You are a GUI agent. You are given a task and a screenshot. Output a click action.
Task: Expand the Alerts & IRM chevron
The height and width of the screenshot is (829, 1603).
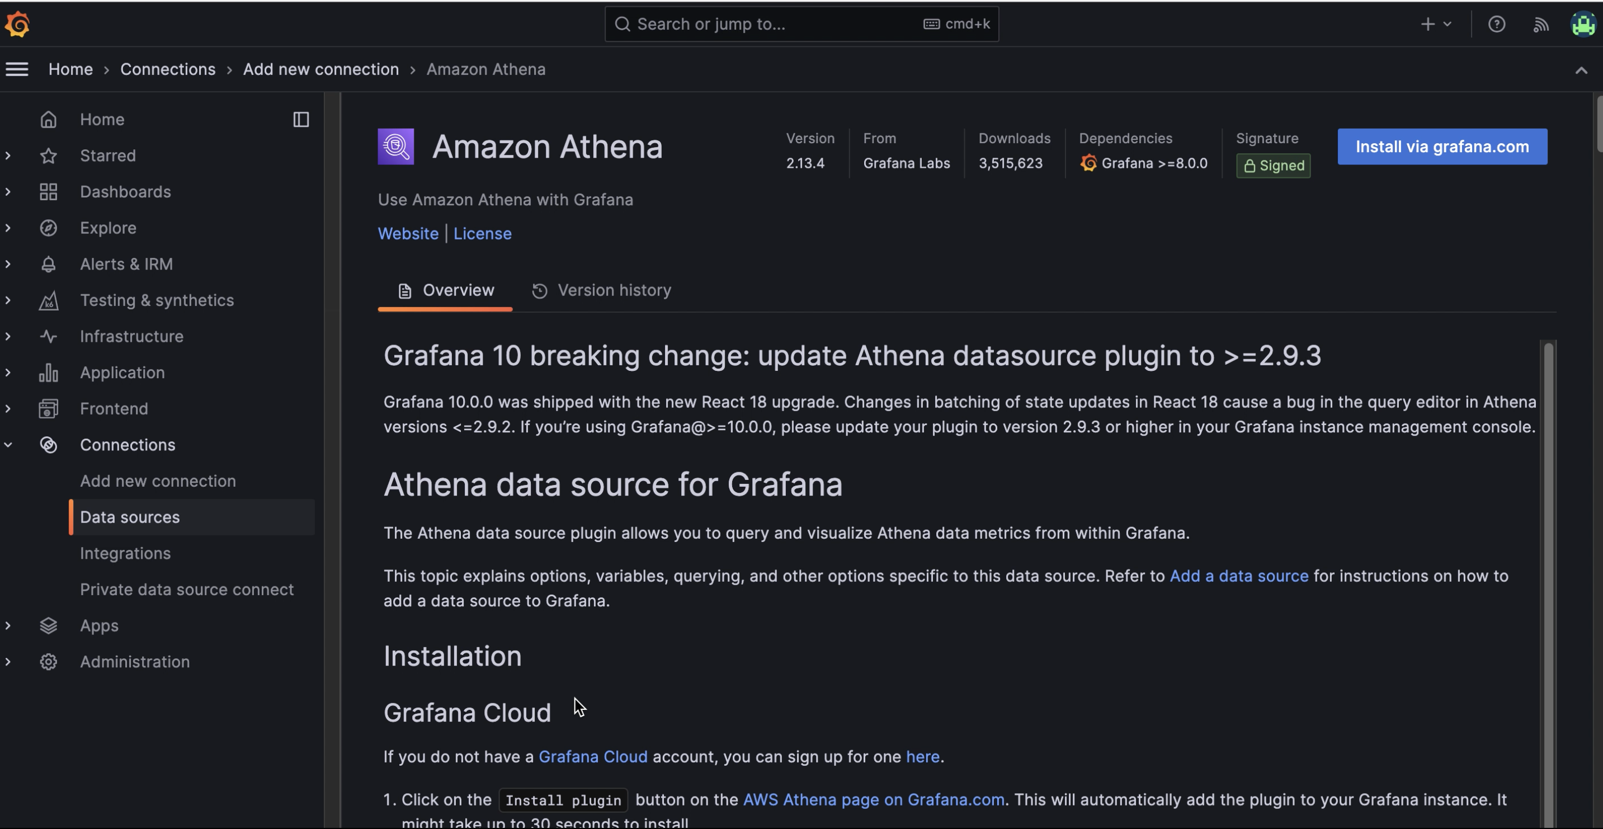(x=8, y=264)
